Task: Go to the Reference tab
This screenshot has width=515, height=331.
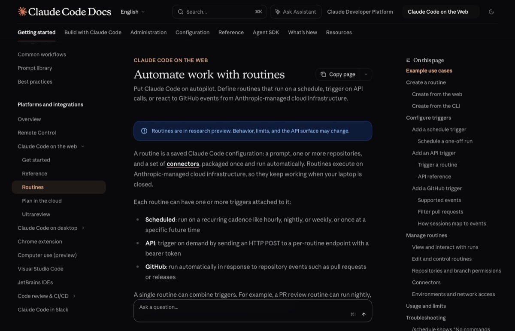Action: point(231,33)
